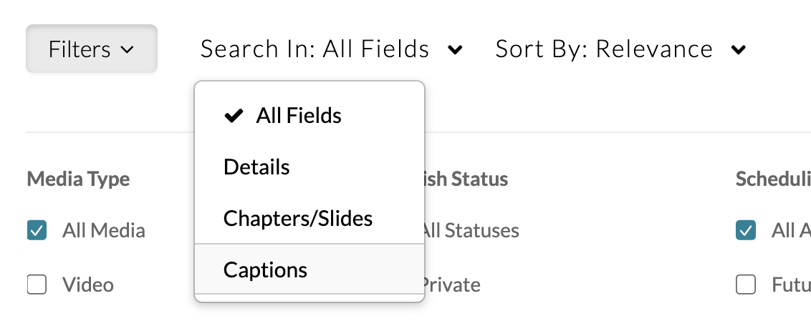Uncheck the All Media checkbox
The height and width of the screenshot is (326, 811).
(37, 231)
